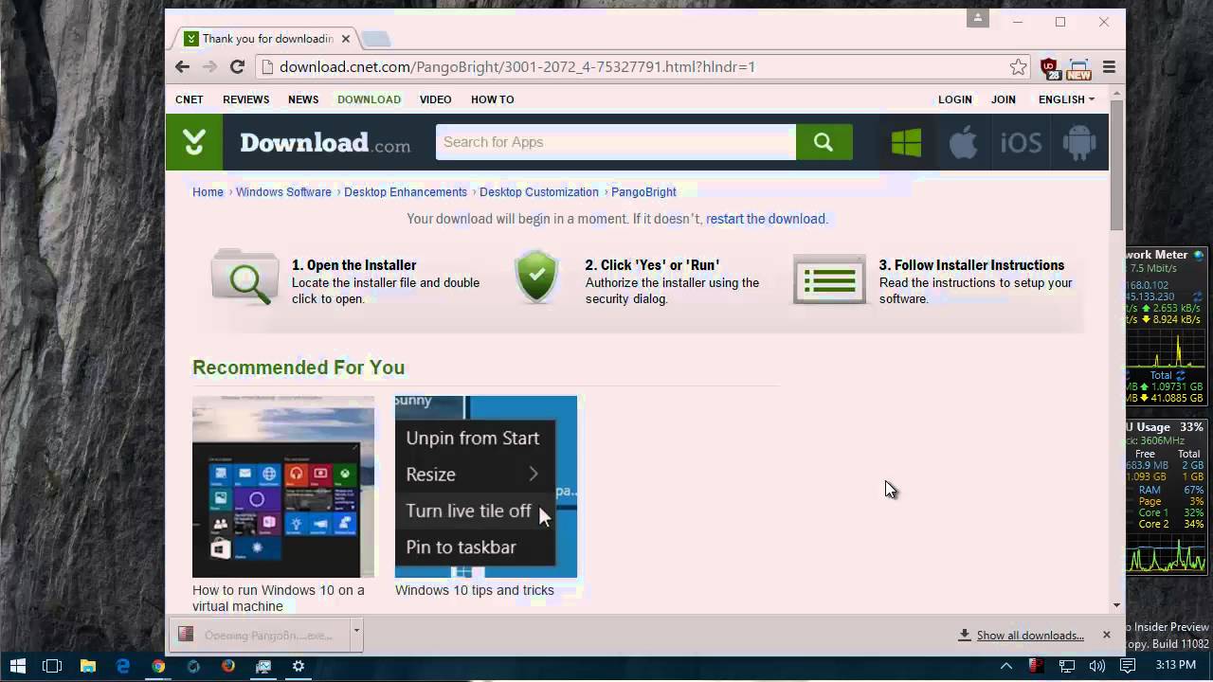The image size is (1213, 682).
Task: Open the VIDEO menu item
Action: (436, 99)
